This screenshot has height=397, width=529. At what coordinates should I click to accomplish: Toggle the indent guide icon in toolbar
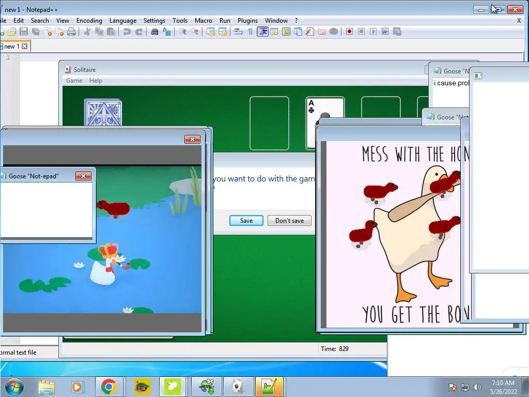click(x=262, y=32)
